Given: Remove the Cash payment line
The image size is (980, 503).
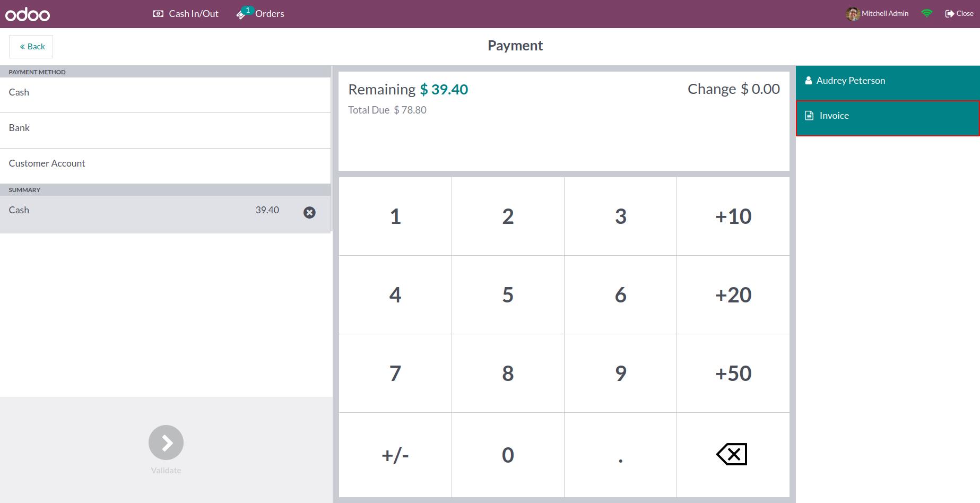Looking at the screenshot, I should [x=309, y=213].
